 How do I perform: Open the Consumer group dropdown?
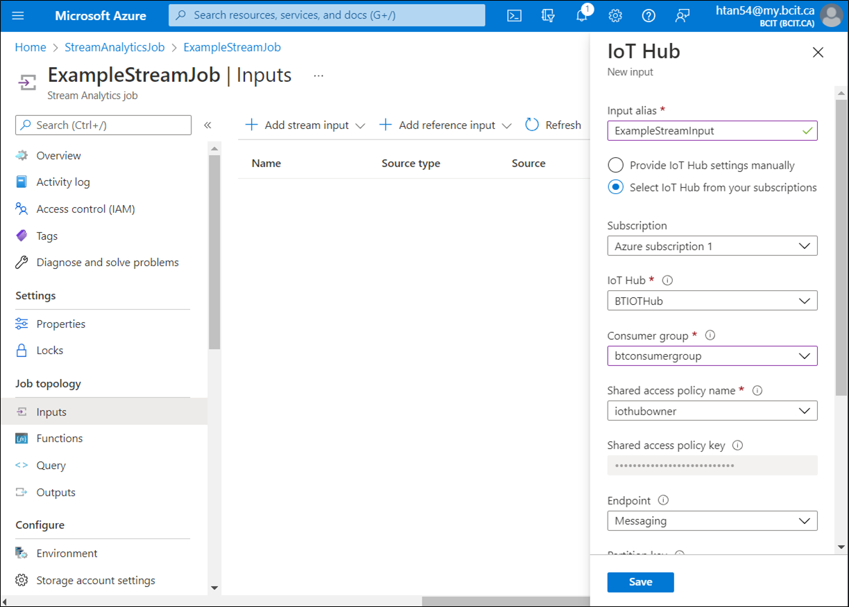coord(712,355)
